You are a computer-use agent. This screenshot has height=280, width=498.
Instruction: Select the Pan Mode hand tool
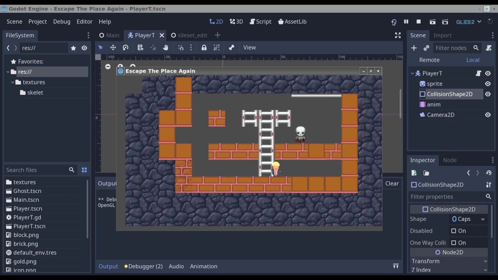click(x=165, y=47)
